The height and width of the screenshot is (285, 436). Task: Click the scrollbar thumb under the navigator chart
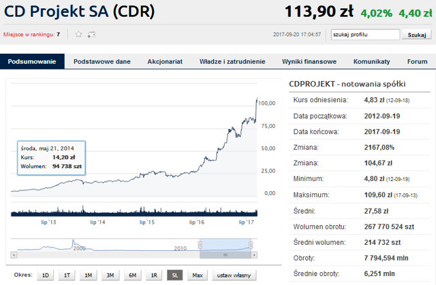click(x=225, y=254)
